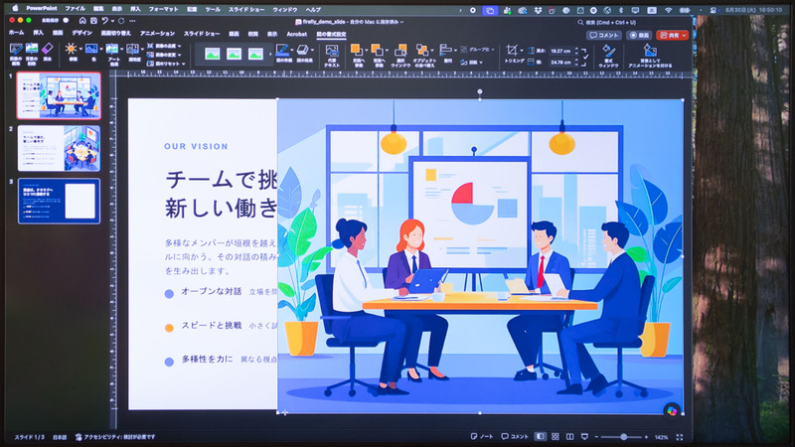Image resolution: width=795 pixels, height=447 pixels.
Task: Open the Animations (アニメーション) ribbon tab
Action: pos(157,34)
